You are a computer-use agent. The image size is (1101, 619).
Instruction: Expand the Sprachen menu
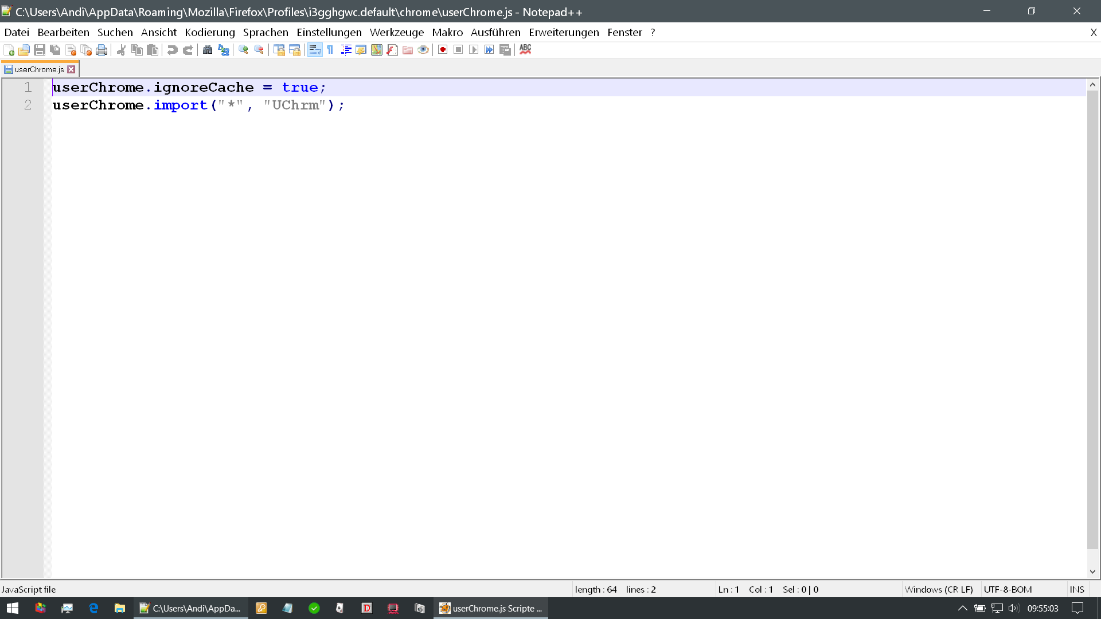(x=266, y=33)
